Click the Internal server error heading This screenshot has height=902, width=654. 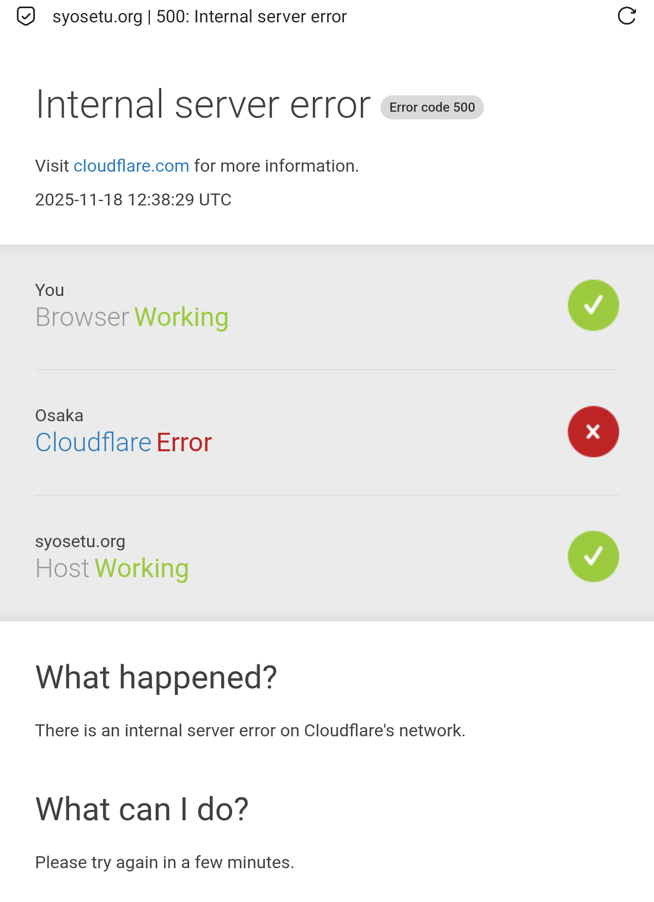[203, 104]
